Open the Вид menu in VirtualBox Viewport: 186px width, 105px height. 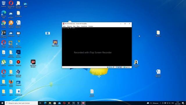tap(74, 26)
